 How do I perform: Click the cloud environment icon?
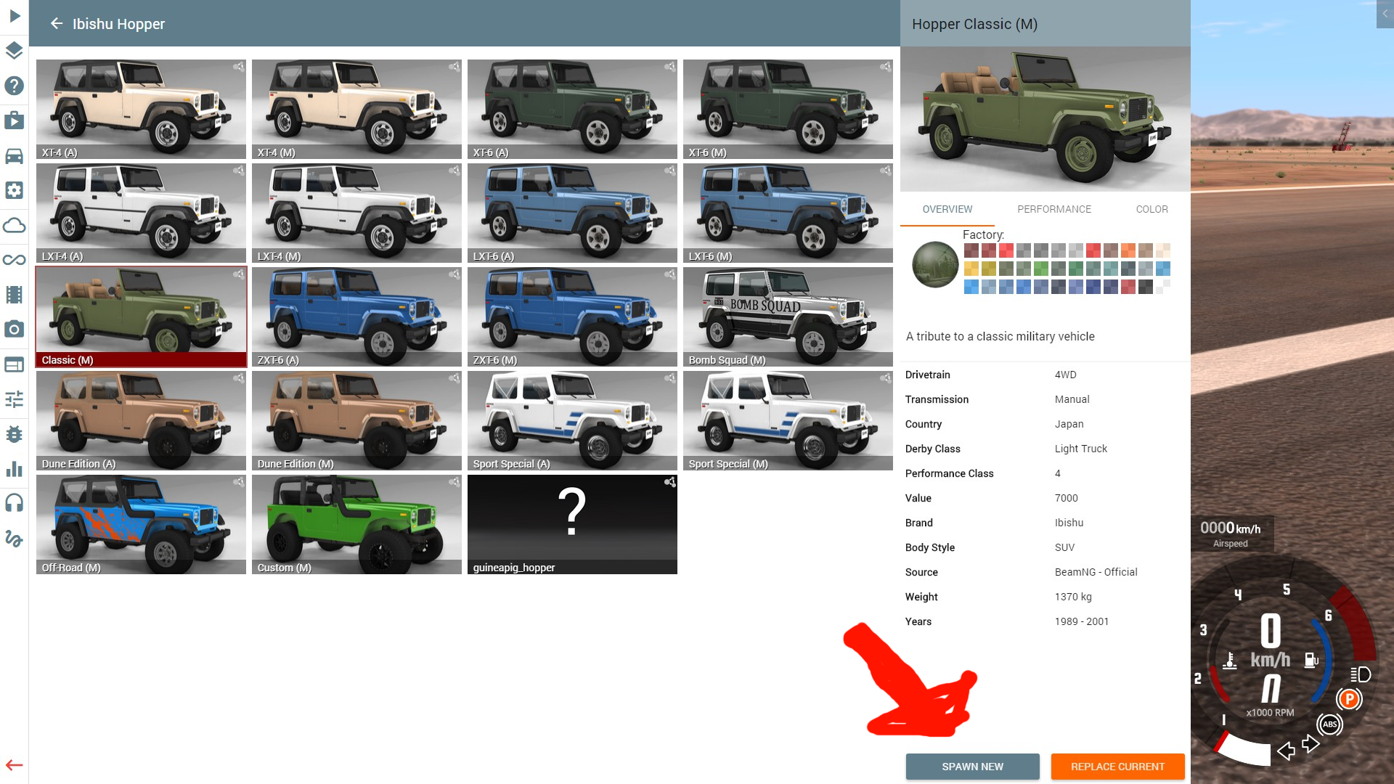(15, 225)
